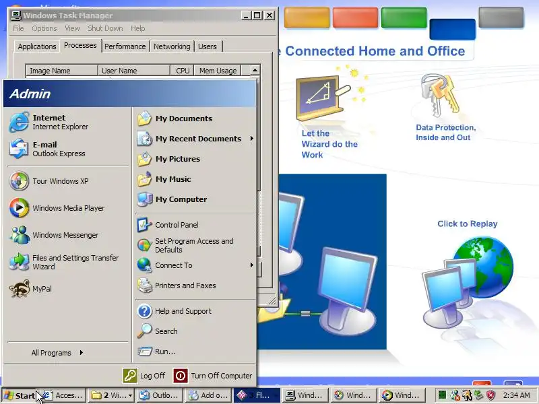Open My Music folder icon
The height and width of the screenshot is (404, 539).
tap(144, 179)
